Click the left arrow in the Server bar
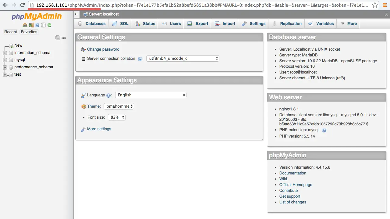The image size is (390, 219). (77, 14)
